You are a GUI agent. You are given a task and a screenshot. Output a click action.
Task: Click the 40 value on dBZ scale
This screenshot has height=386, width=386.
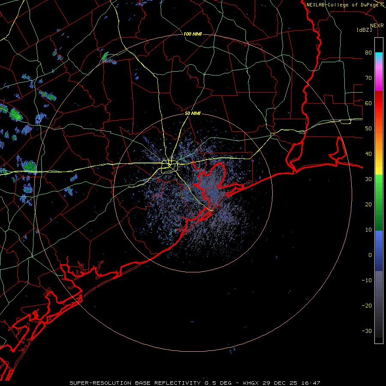(x=368, y=154)
